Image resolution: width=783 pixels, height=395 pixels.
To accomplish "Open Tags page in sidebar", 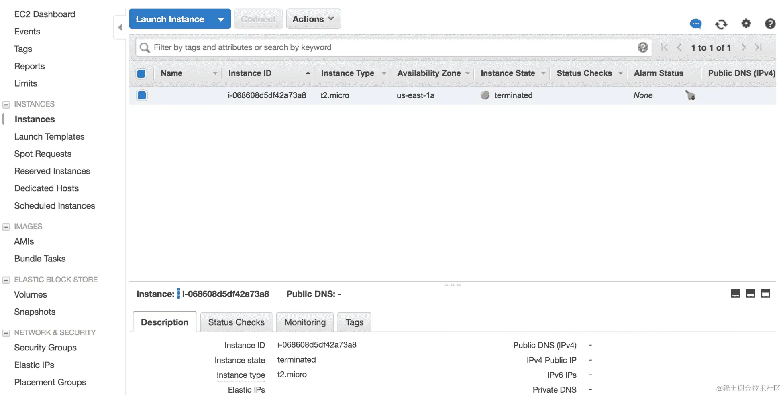I will tap(23, 49).
